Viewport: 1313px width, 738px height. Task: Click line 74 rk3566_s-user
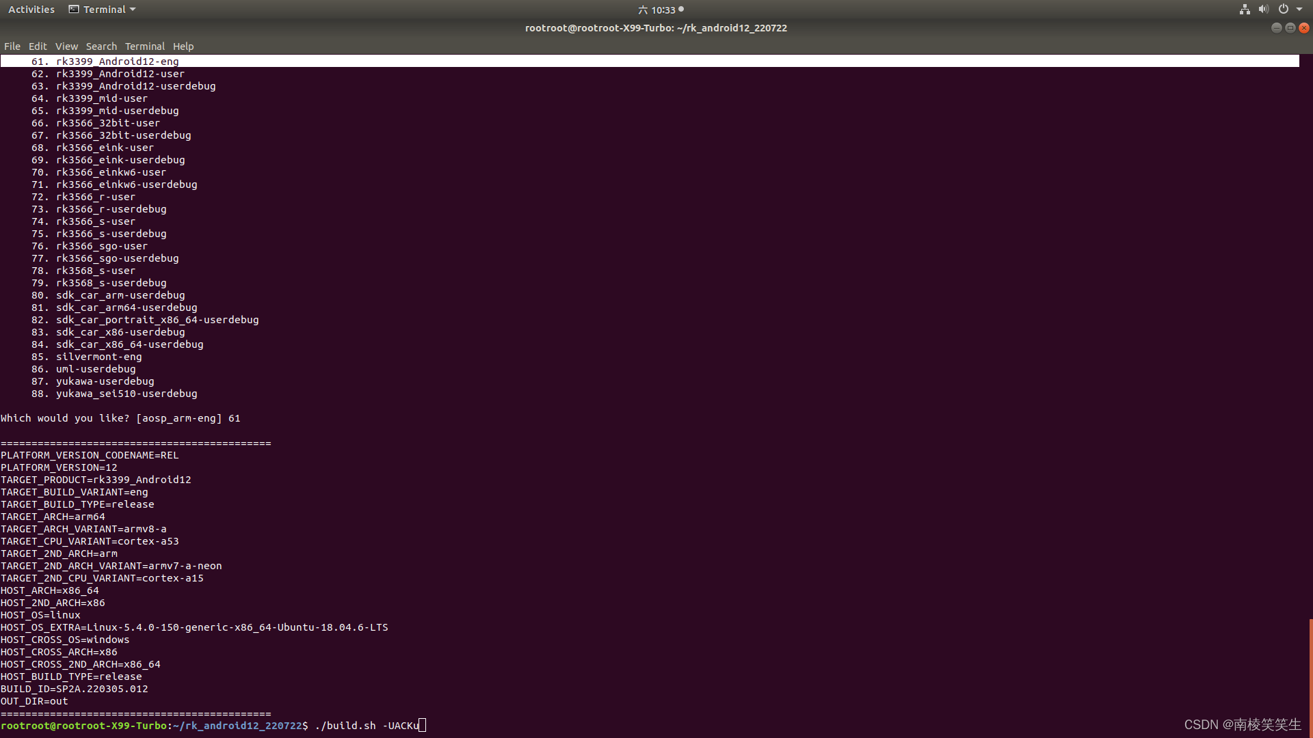pyautogui.click(x=83, y=221)
